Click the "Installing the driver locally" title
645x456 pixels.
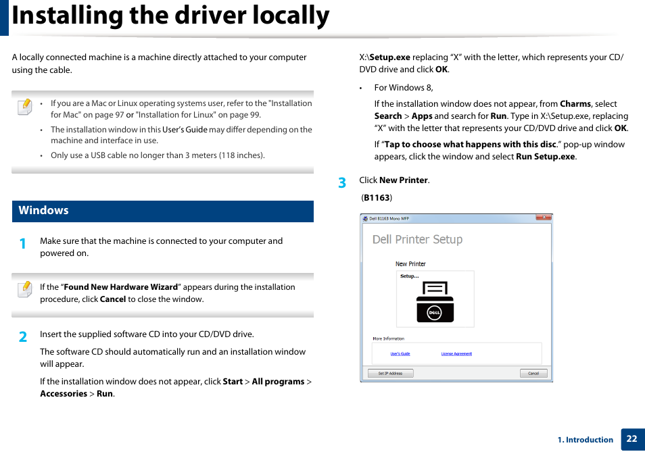pos(170,16)
